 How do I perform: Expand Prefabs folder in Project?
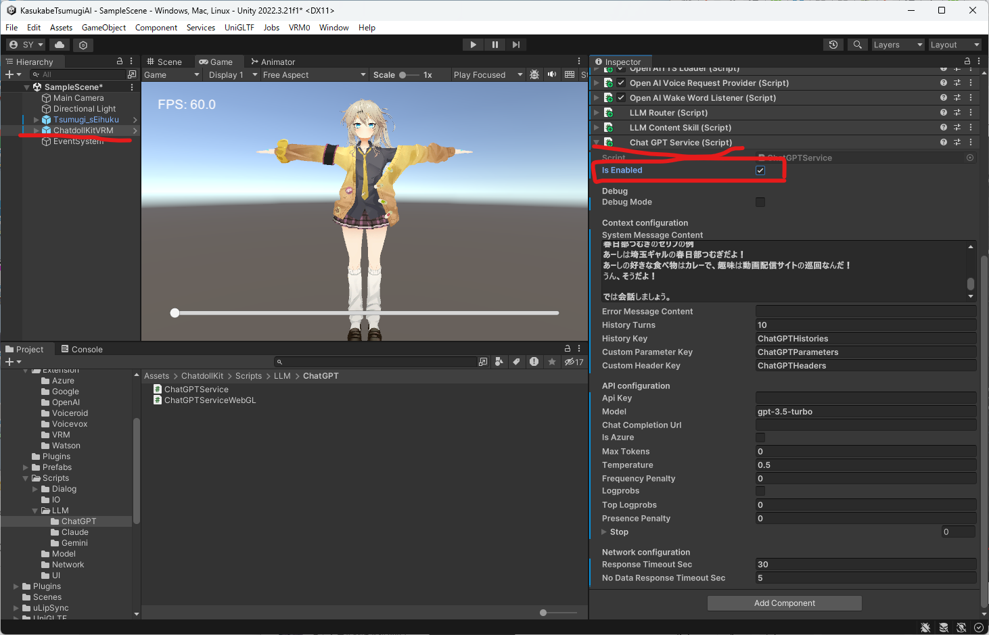(26, 467)
